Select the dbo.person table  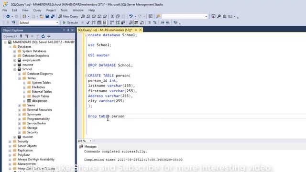40,101
